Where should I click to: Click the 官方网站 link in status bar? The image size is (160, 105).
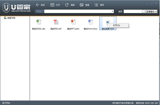click(6, 103)
